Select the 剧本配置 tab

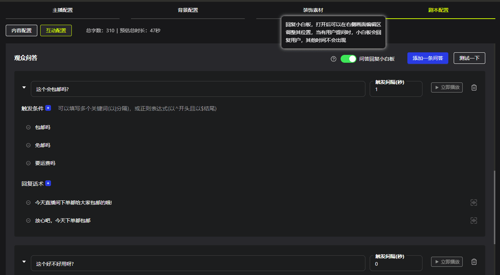[438, 10]
